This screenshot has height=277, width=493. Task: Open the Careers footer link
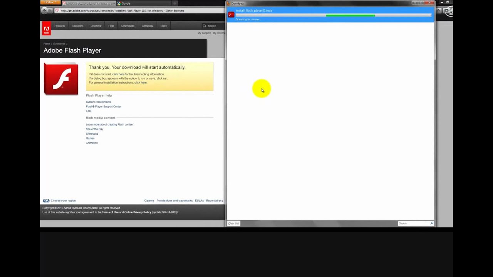tap(149, 201)
